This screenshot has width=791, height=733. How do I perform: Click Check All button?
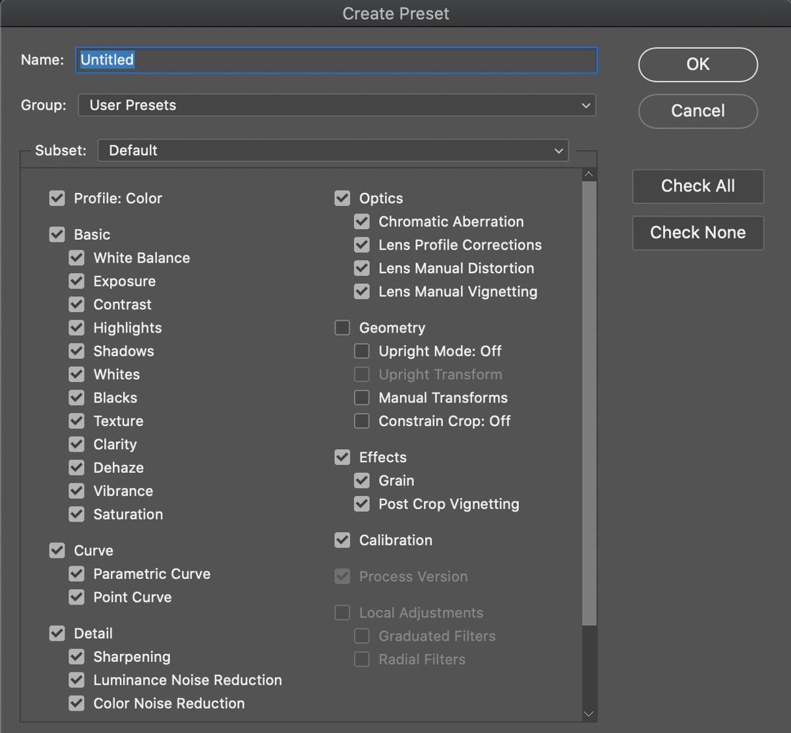click(698, 186)
